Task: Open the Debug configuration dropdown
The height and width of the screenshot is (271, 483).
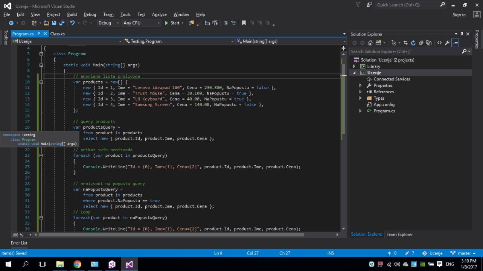Action: pyautogui.click(x=109, y=23)
